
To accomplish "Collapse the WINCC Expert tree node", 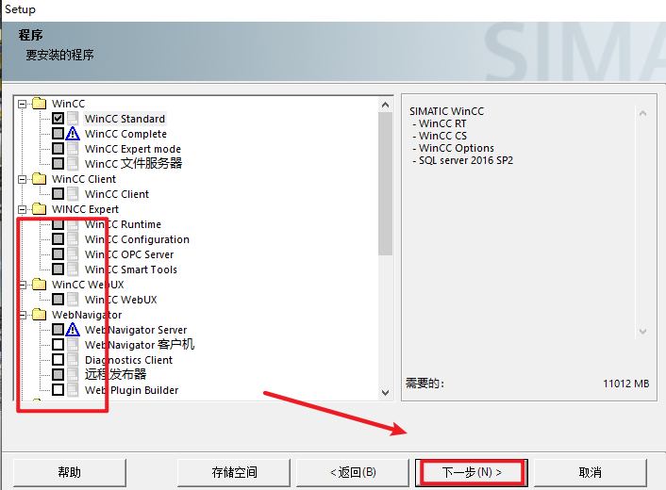I will pos(23,209).
